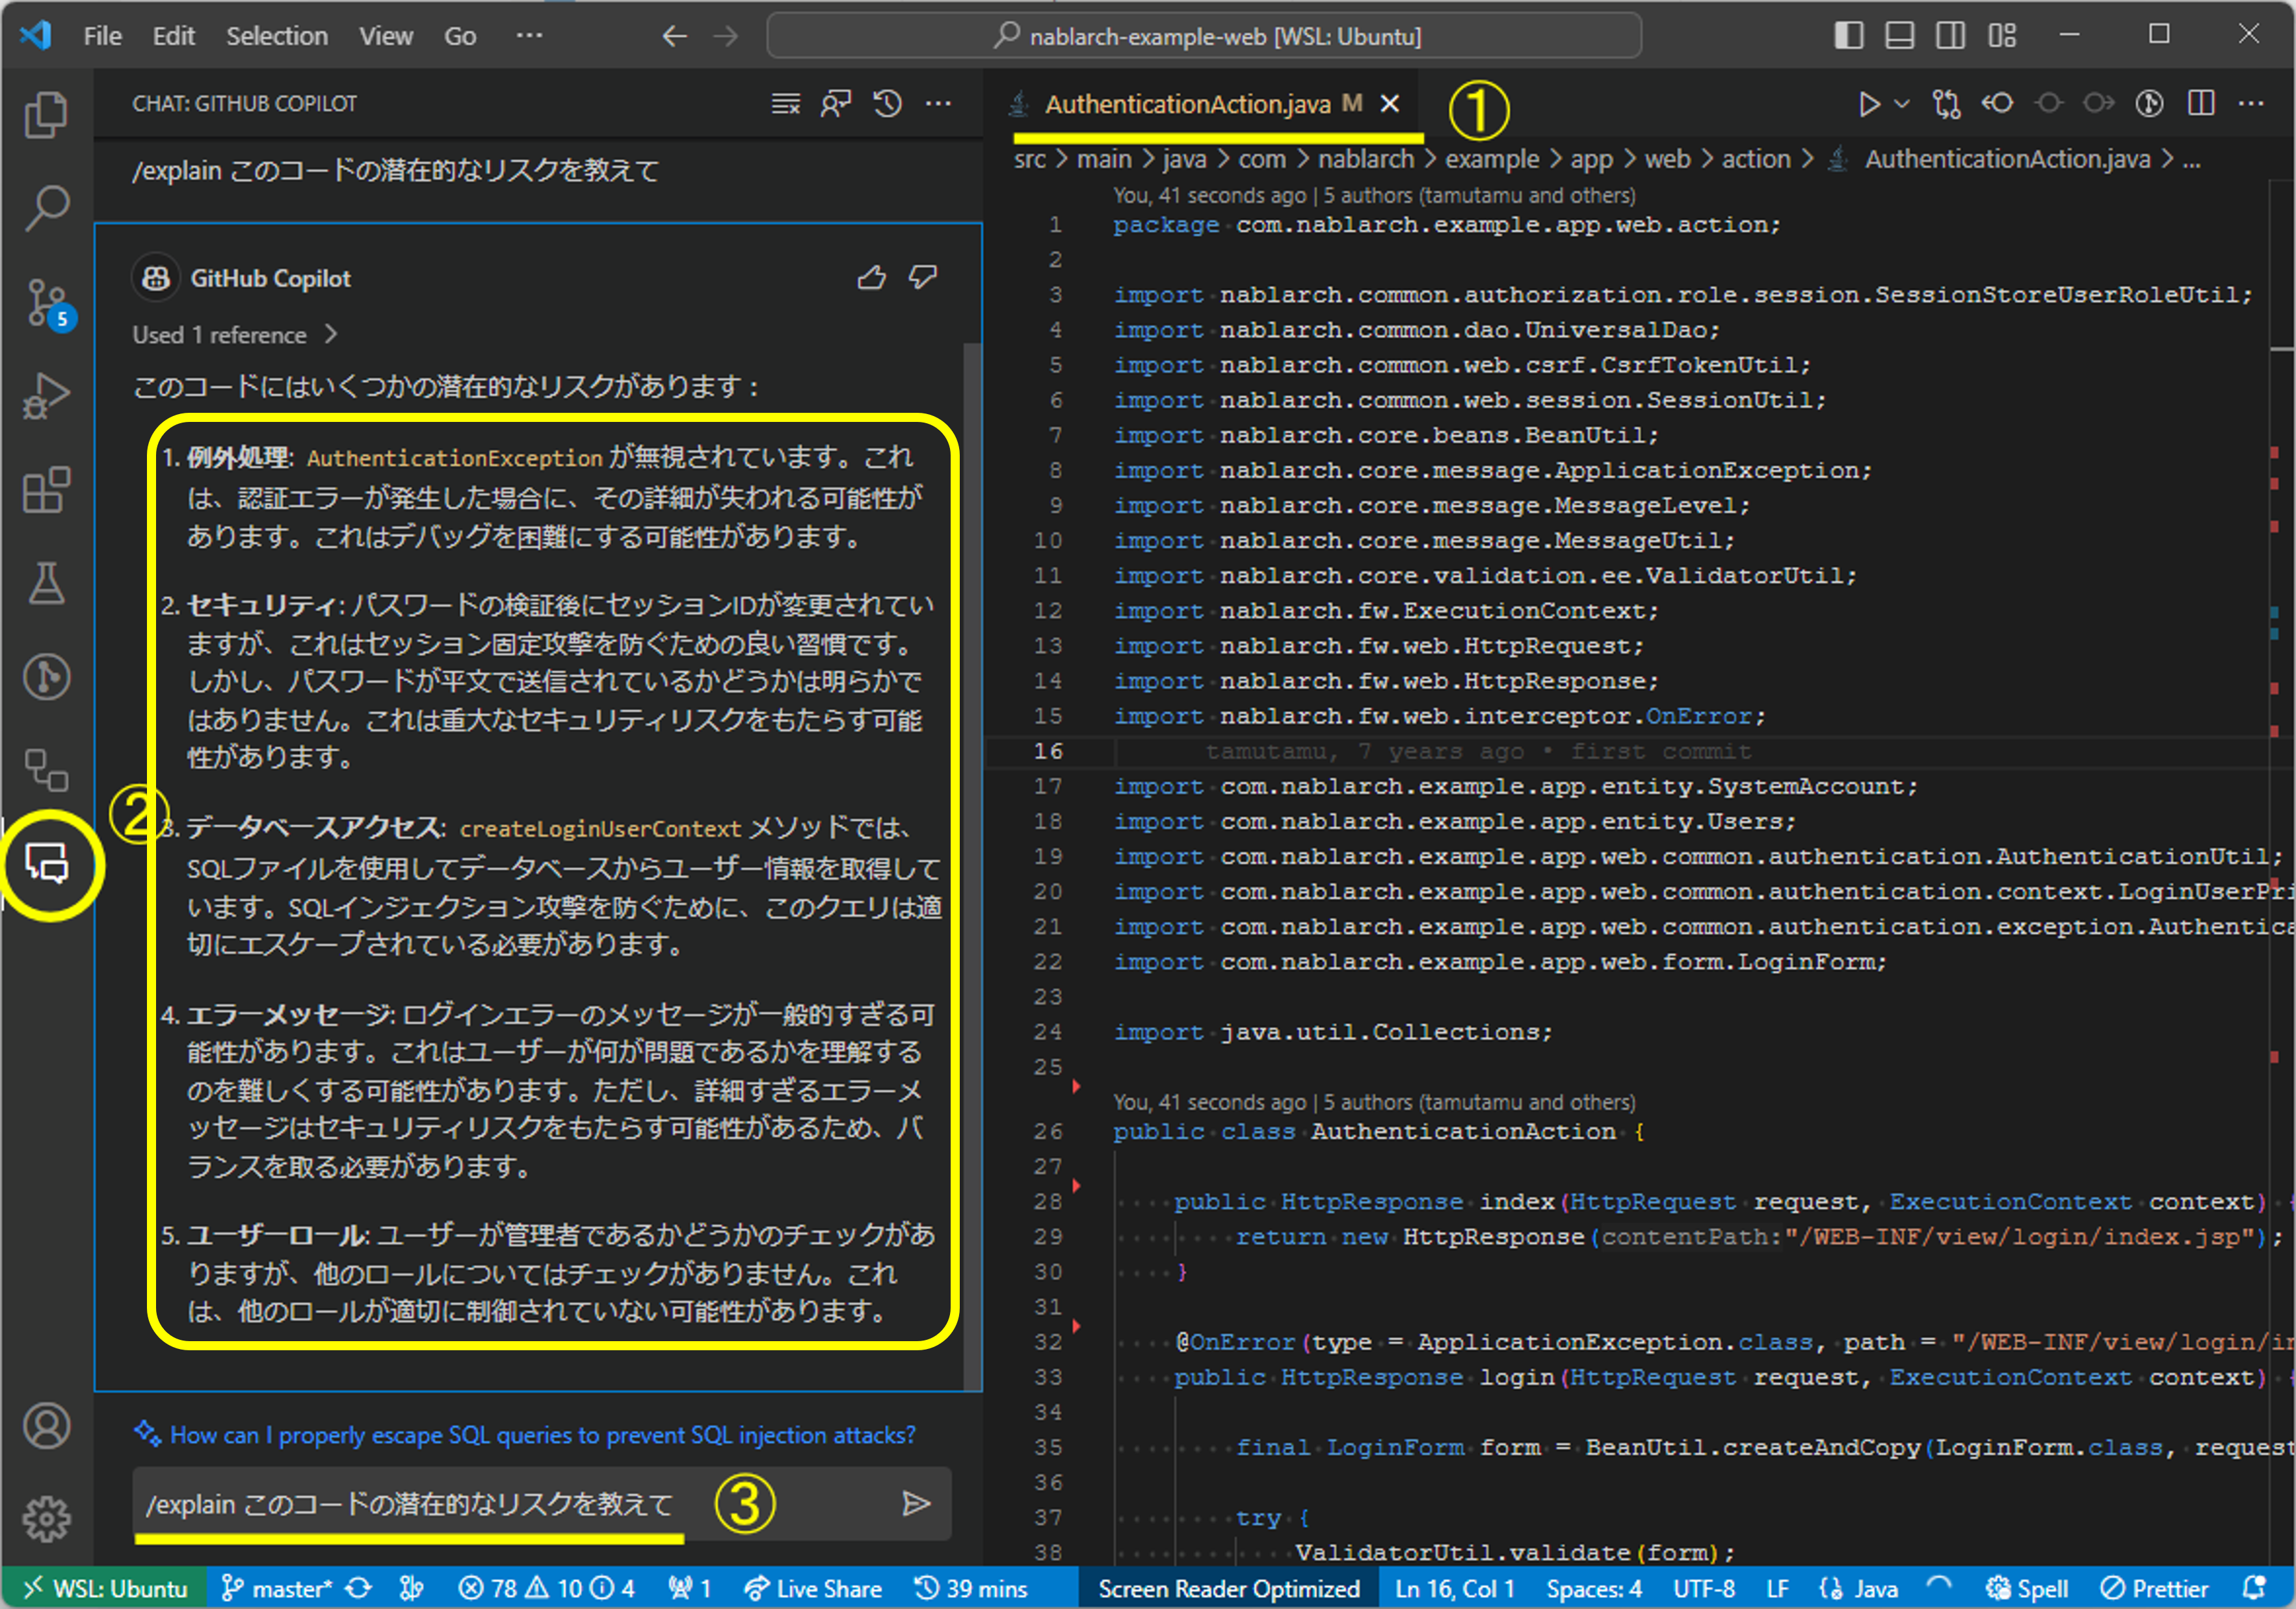
Task: Change Spaces: 4 indentation setting
Action: (x=1594, y=1588)
